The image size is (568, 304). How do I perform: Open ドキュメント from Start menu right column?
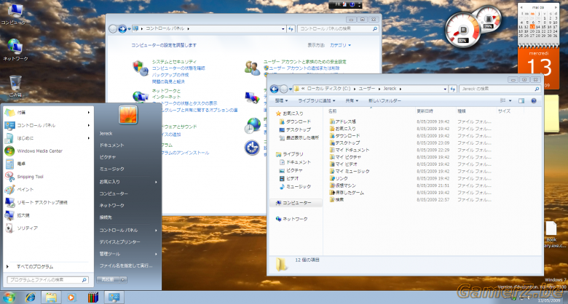[x=111, y=145]
